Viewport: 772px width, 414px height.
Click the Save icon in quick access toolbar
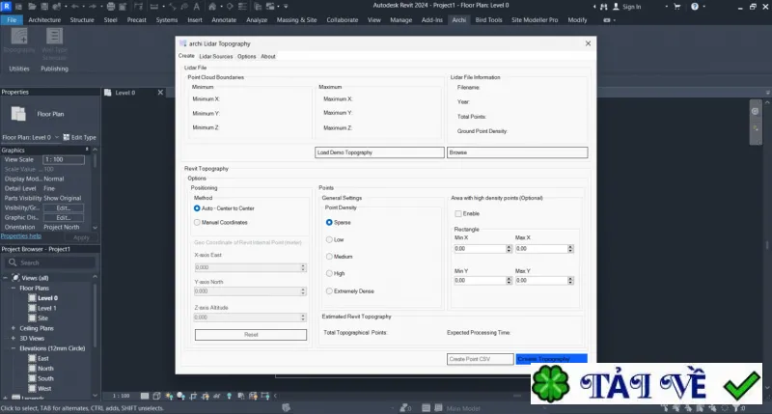[44, 7]
